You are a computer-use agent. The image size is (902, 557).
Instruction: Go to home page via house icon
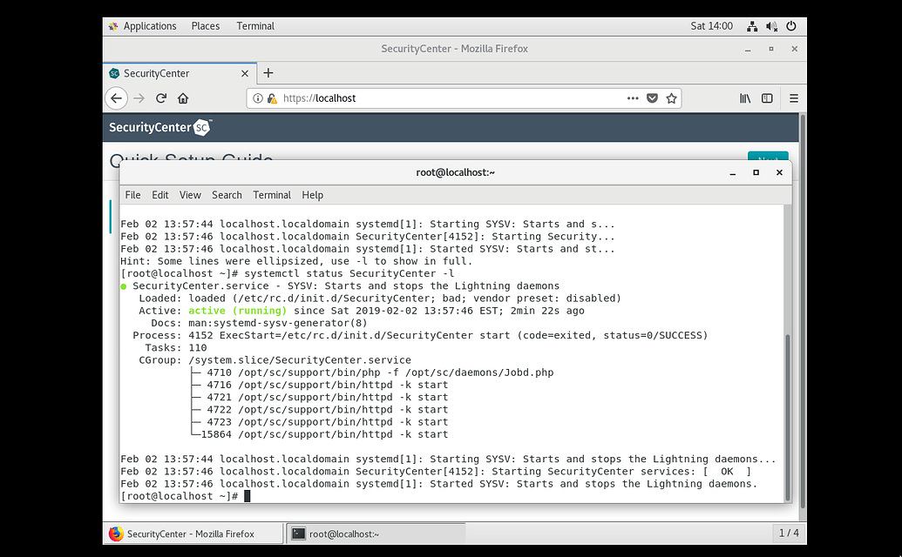tap(182, 97)
